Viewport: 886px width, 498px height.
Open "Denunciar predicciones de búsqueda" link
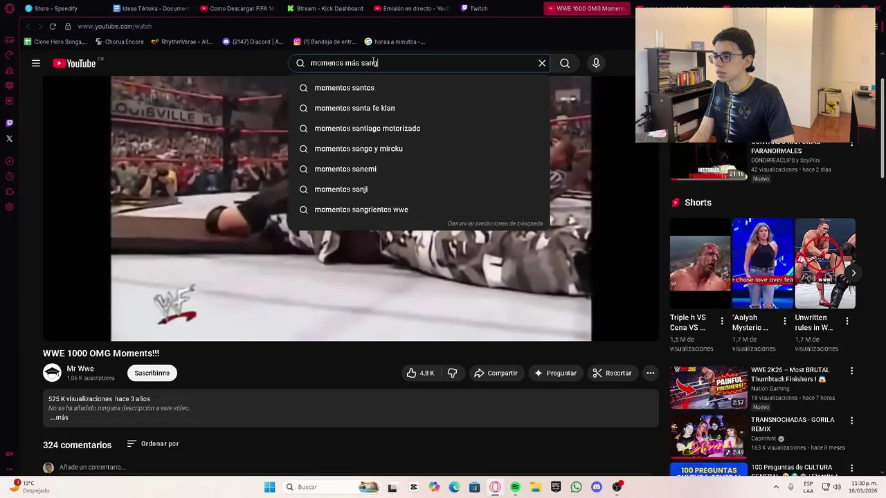click(x=495, y=223)
